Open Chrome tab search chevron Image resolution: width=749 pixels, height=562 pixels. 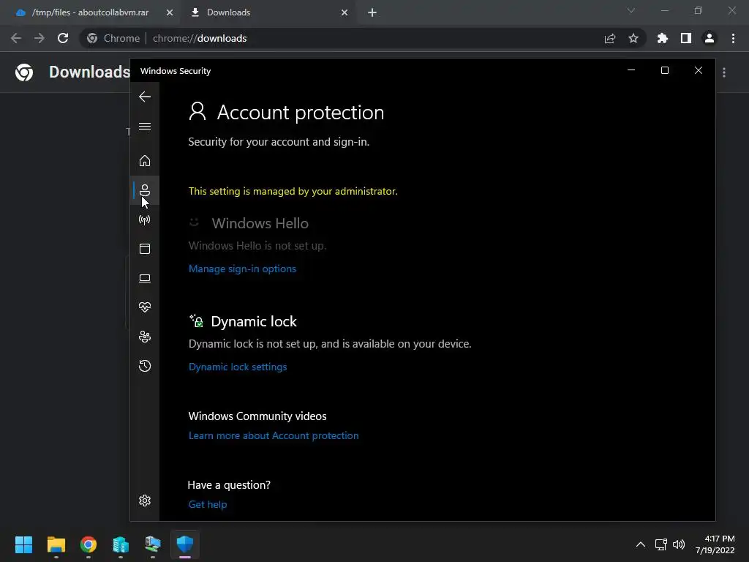click(x=631, y=10)
